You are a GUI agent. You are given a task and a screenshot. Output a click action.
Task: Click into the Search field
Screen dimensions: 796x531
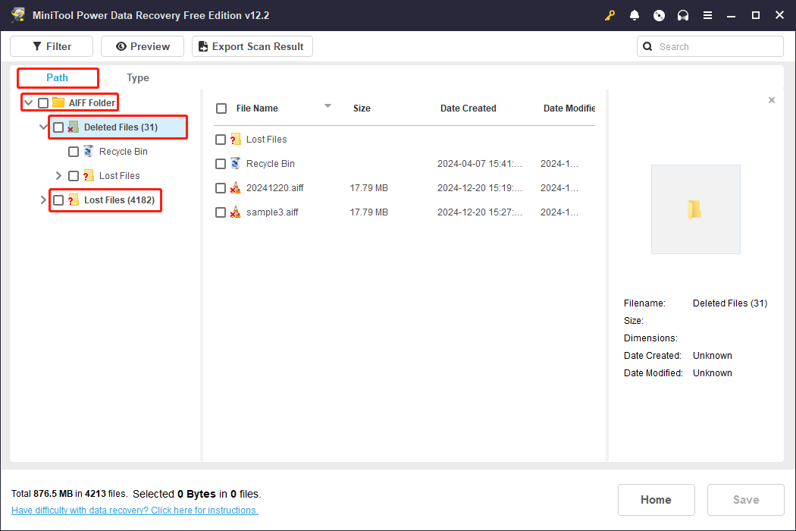coord(716,46)
